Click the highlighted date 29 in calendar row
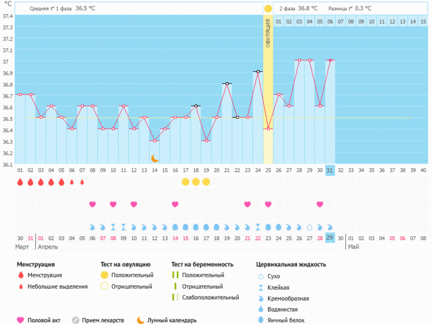 [330, 238]
